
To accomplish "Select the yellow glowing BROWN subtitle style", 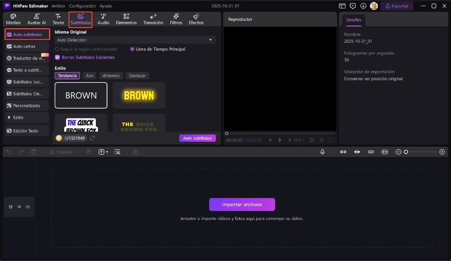I will 139,95.
